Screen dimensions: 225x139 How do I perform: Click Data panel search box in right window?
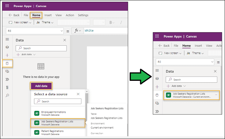pyautogui.click(x=191, y=80)
